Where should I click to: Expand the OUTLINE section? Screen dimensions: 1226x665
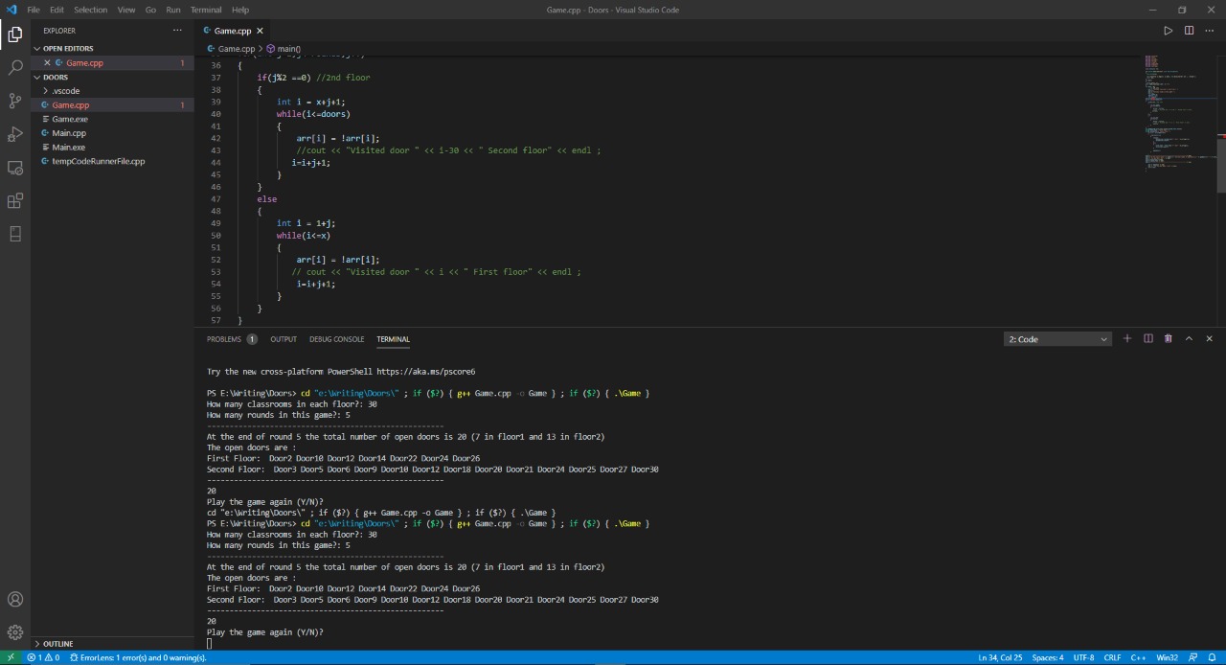57,644
